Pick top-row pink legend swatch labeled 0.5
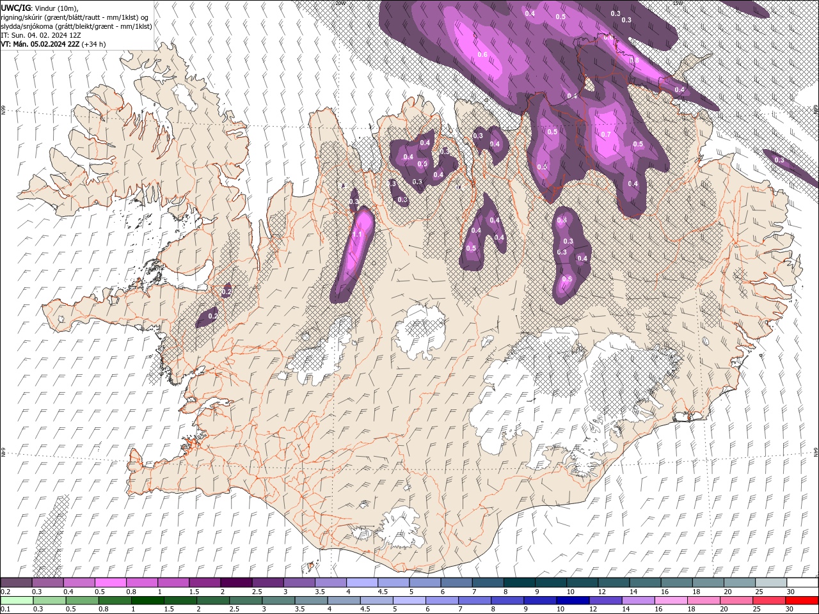Image resolution: width=819 pixels, height=614 pixels. coord(110,582)
